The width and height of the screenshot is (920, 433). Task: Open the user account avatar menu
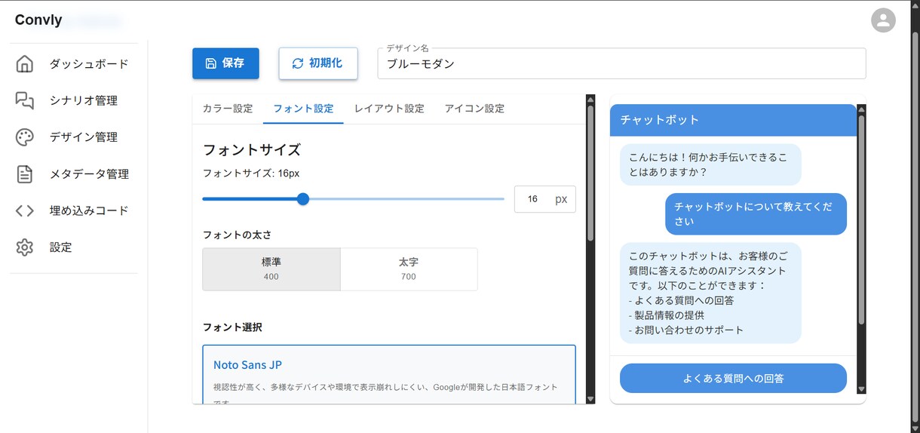883,20
